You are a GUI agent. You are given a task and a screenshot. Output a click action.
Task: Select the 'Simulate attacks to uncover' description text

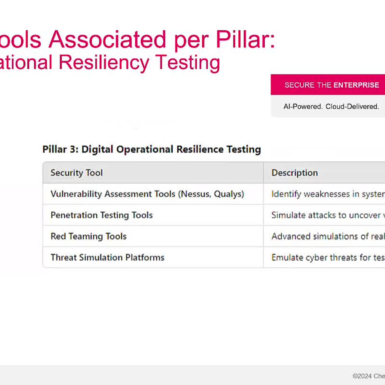(x=327, y=215)
